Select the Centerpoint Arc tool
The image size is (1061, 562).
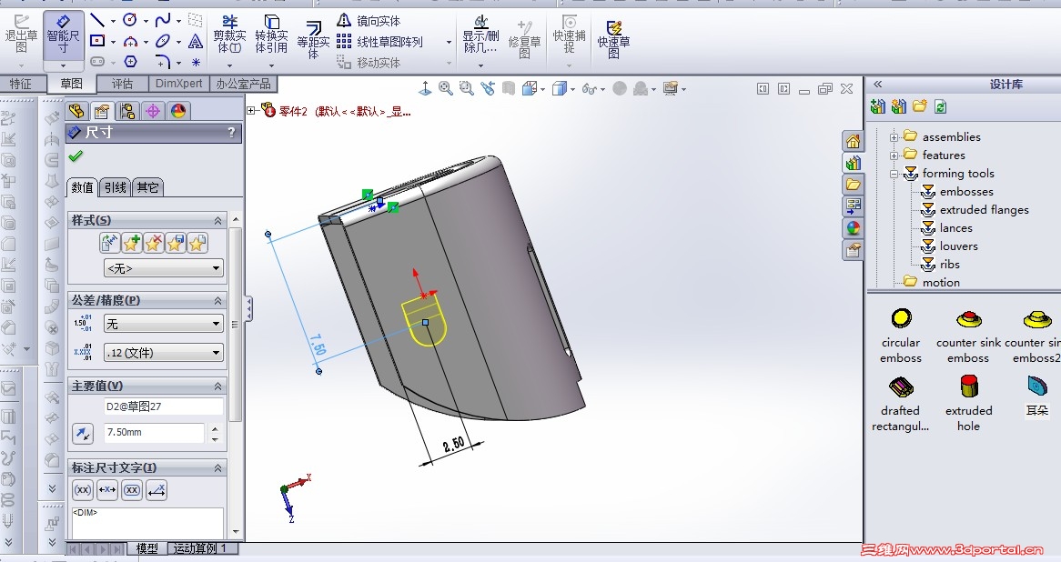(131, 41)
